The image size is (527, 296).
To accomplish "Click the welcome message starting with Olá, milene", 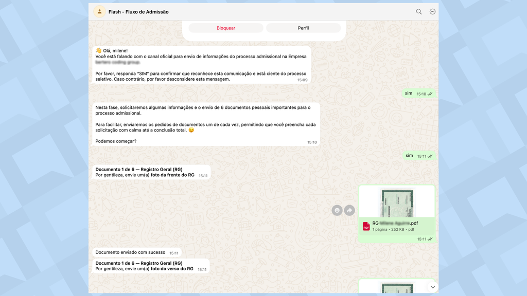I will [201, 64].
